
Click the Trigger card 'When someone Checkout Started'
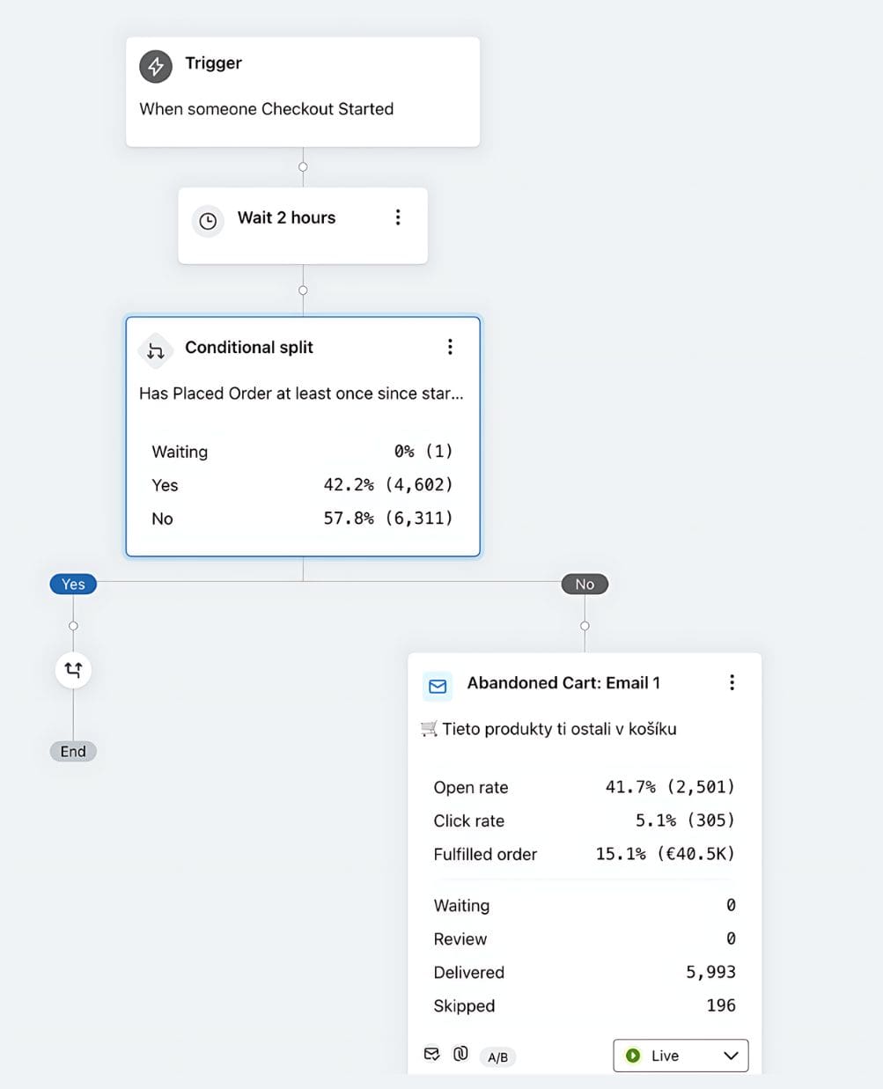coord(267,109)
